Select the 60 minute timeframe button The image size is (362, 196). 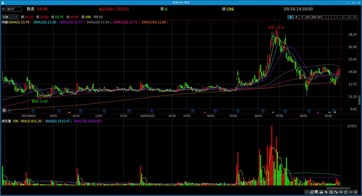click(x=355, y=17)
